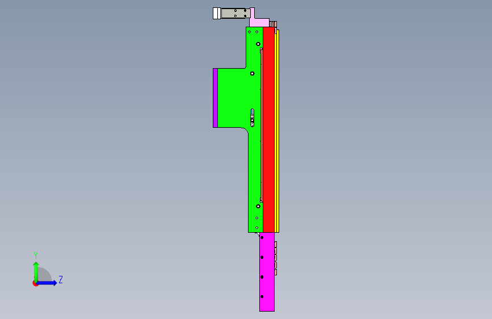
Task: Select the red vertical plate
Action: 268,129
